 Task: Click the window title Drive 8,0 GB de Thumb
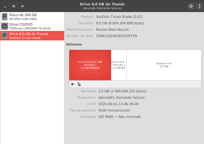tap(102, 4)
